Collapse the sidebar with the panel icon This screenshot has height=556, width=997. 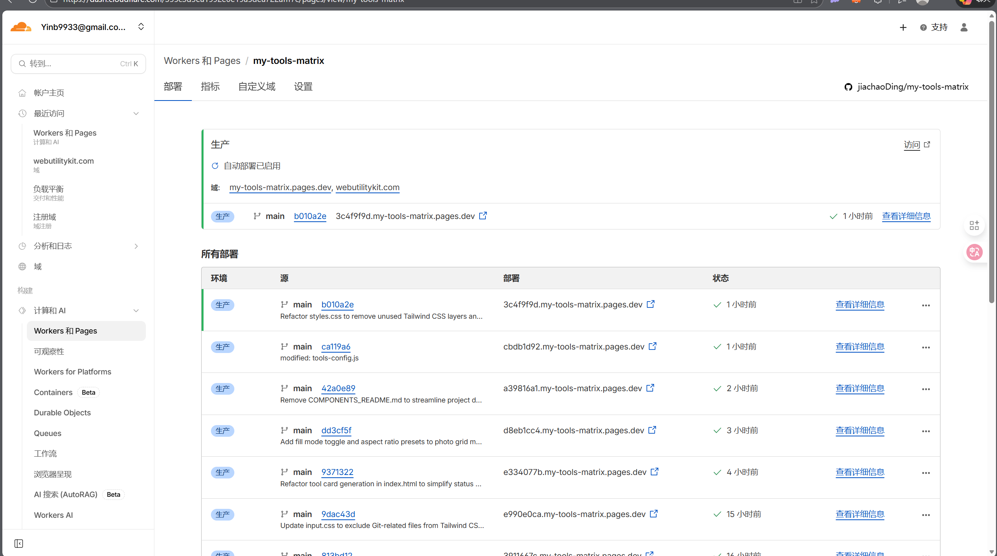point(19,544)
